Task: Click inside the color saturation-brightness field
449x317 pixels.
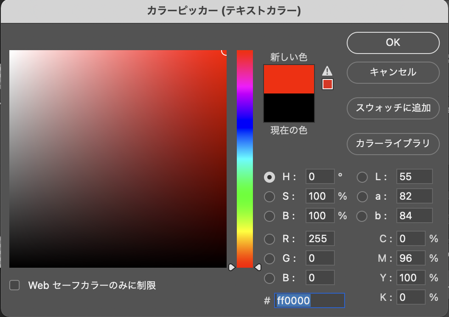Action: (x=118, y=158)
